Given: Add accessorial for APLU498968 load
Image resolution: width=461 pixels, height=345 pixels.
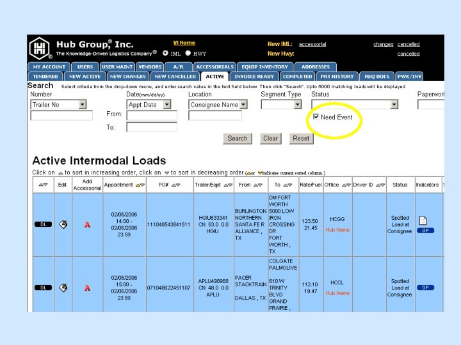Looking at the screenshot, I should [x=87, y=287].
